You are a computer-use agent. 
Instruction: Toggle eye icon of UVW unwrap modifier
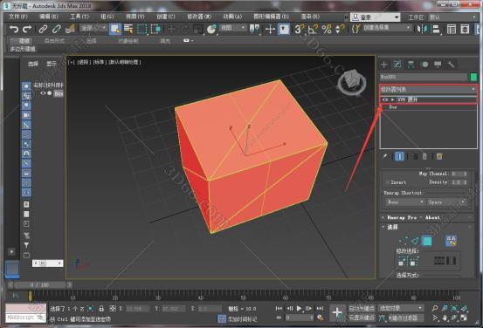[x=385, y=99]
